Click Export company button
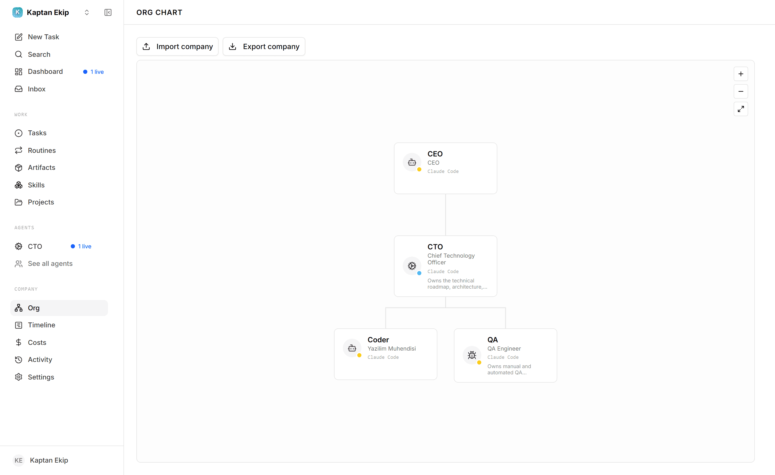 pos(264,46)
